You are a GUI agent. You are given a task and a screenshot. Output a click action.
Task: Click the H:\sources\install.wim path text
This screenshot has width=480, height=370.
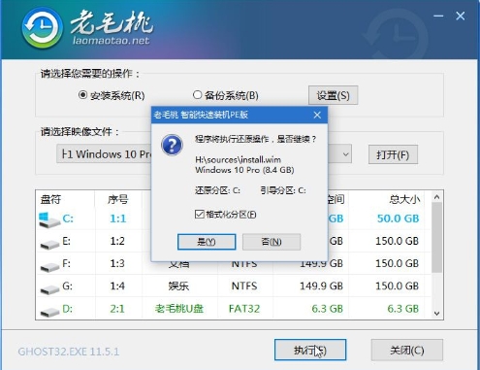239,159
